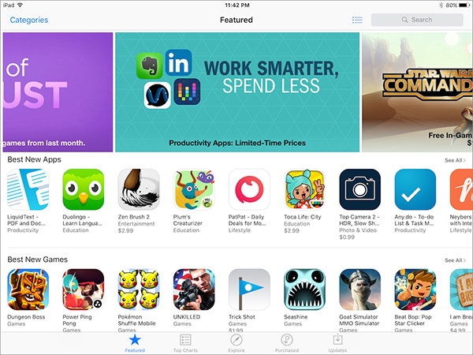Viewport: 473px width, 355px height.
Task: Switch to the Explore tab
Action: pyautogui.click(x=236, y=343)
